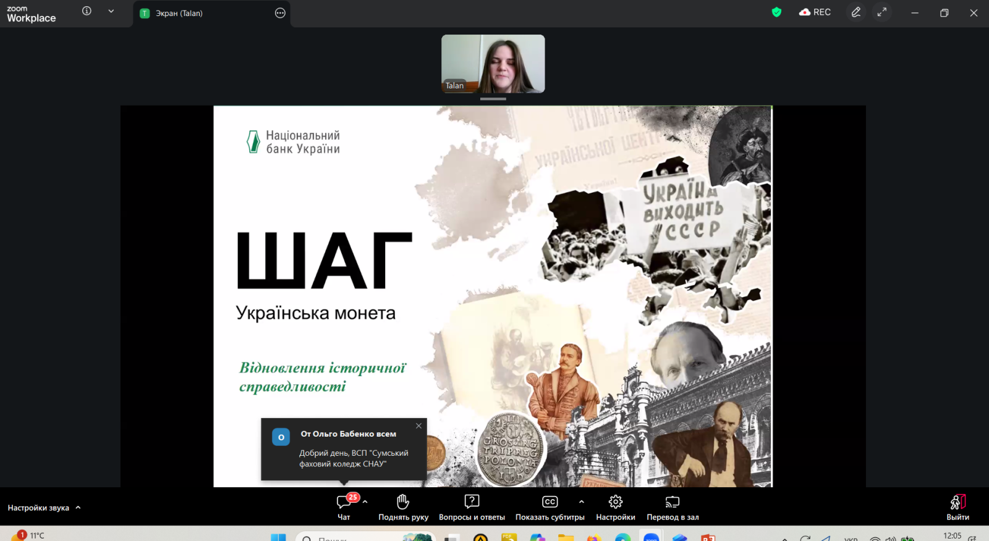Open the meeting Settings gear (Настройки)
This screenshot has width=989, height=541.
[x=615, y=502]
